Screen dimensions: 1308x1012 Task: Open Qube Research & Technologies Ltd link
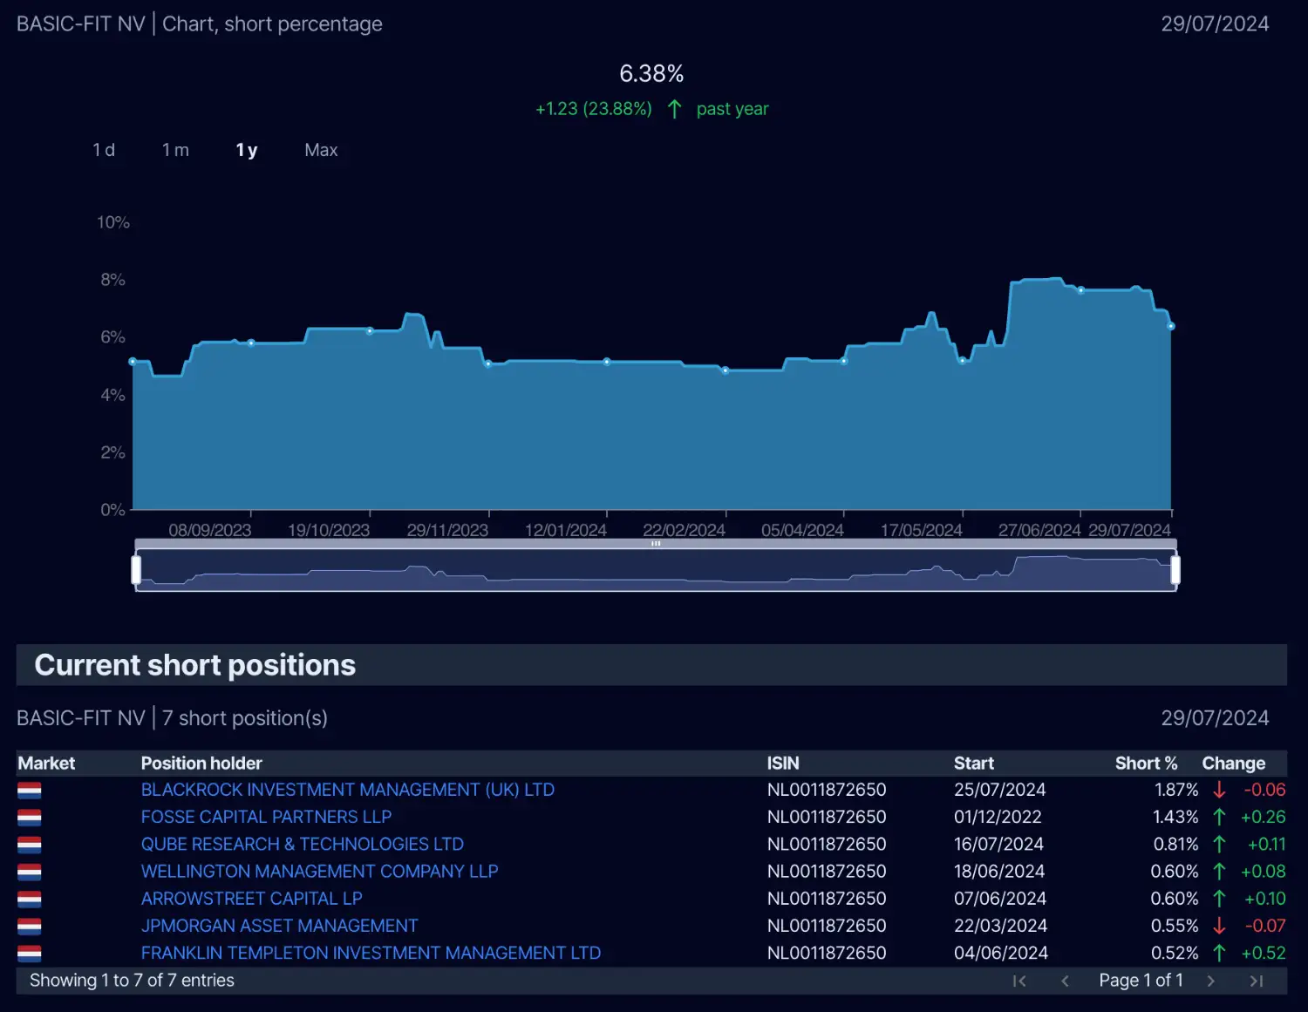coord(303,844)
